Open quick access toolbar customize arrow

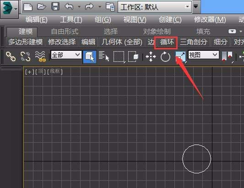click(195, 6)
